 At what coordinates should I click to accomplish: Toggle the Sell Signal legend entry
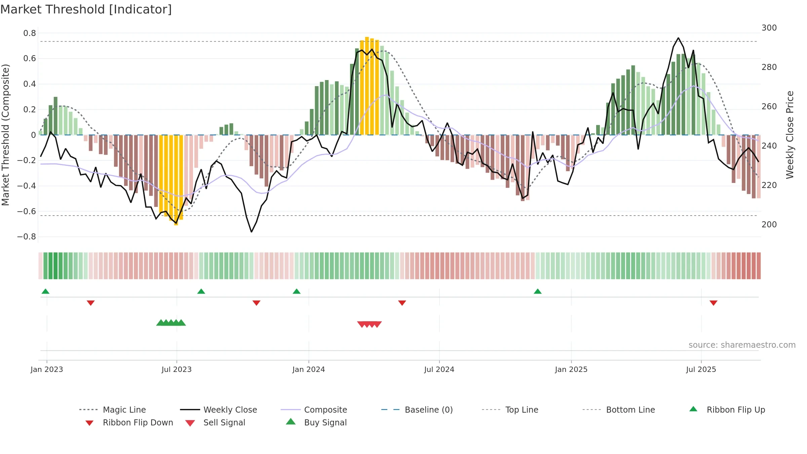(x=215, y=422)
